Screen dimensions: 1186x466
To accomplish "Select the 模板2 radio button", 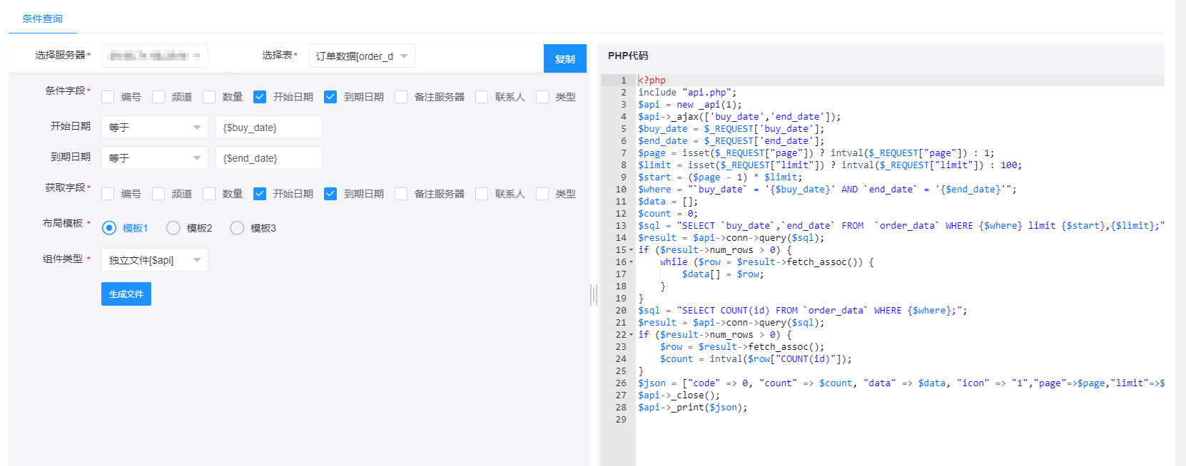I will (x=173, y=228).
